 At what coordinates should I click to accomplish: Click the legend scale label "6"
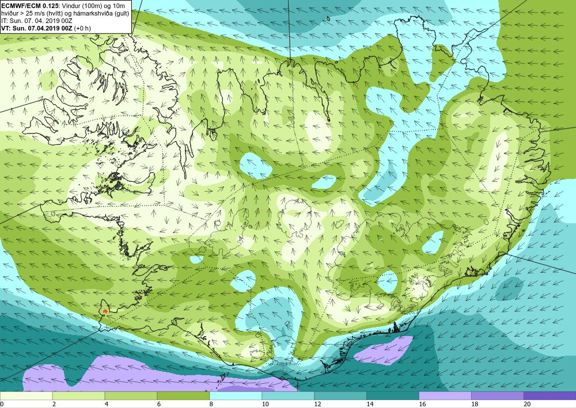tap(159, 404)
